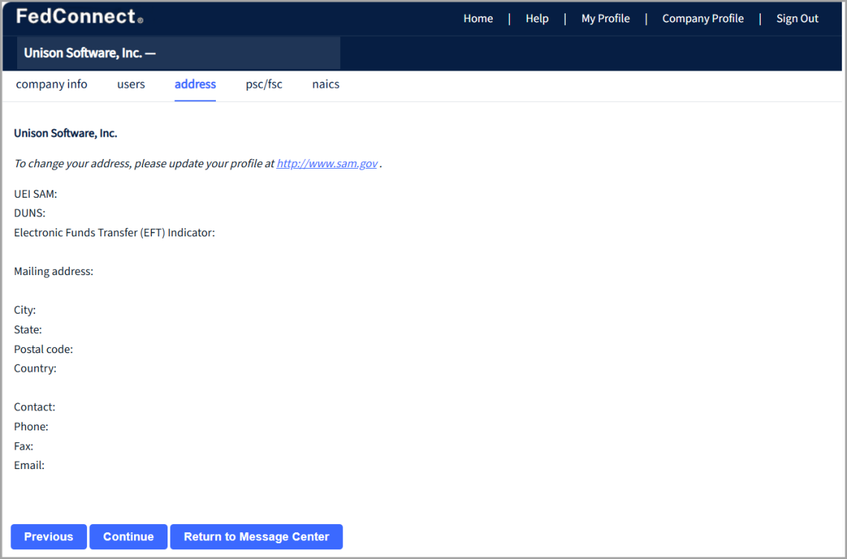Click the City: label
This screenshot has height=559, width=847.
(25, 310)
